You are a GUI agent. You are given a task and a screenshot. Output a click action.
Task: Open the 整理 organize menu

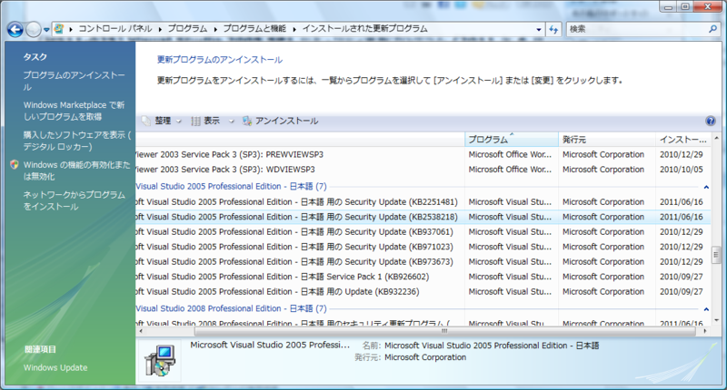[x=162, y=121]
